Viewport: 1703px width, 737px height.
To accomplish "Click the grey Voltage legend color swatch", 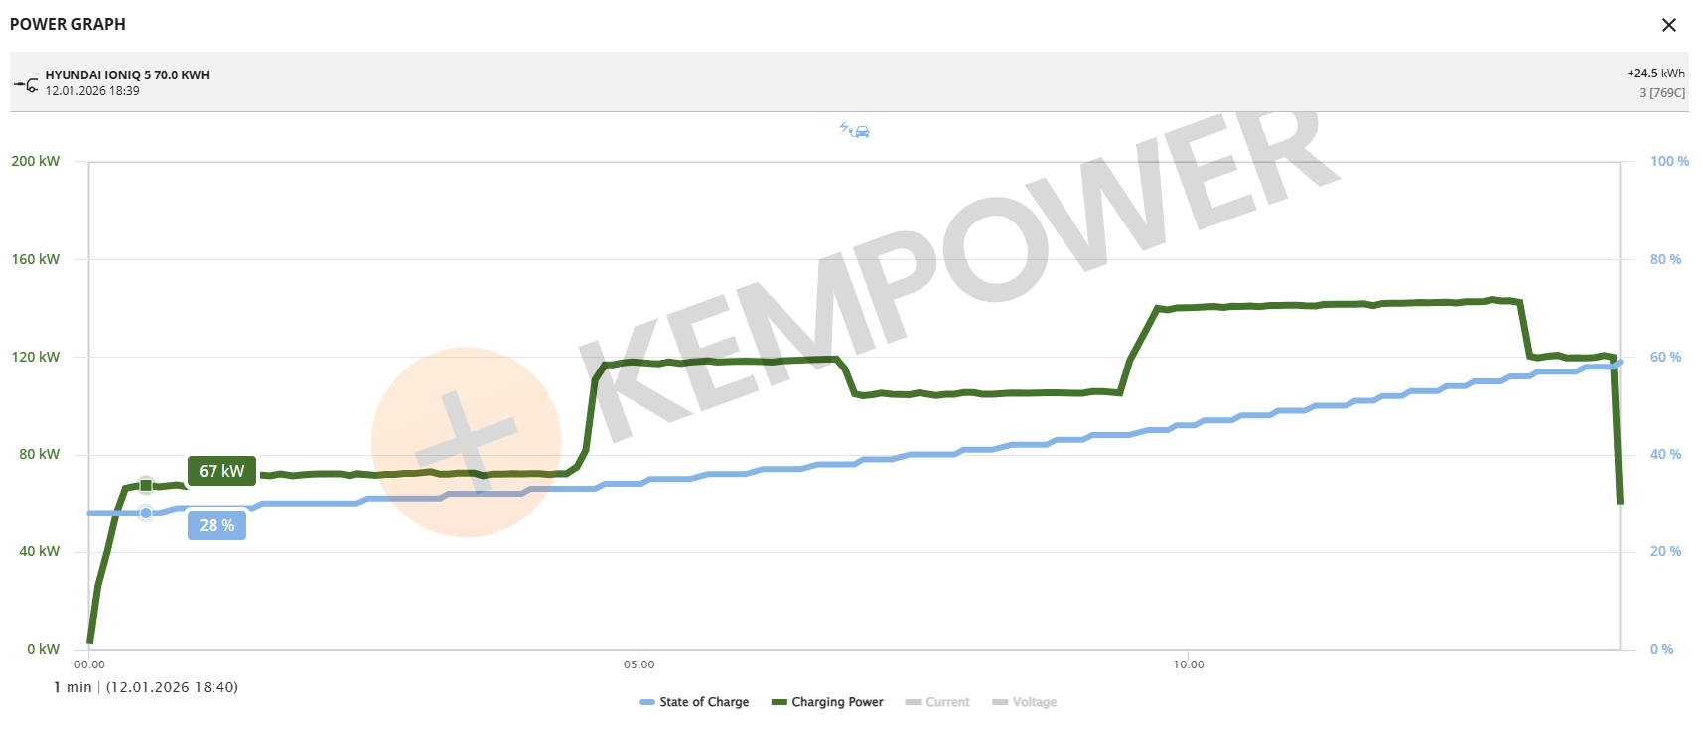I will tap(1000, 702).
